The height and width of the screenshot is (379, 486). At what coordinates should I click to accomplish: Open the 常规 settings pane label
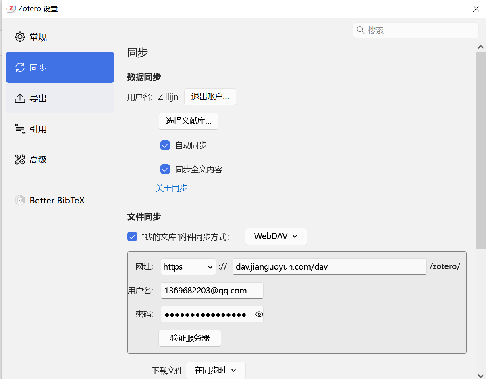tap(38, 37)
